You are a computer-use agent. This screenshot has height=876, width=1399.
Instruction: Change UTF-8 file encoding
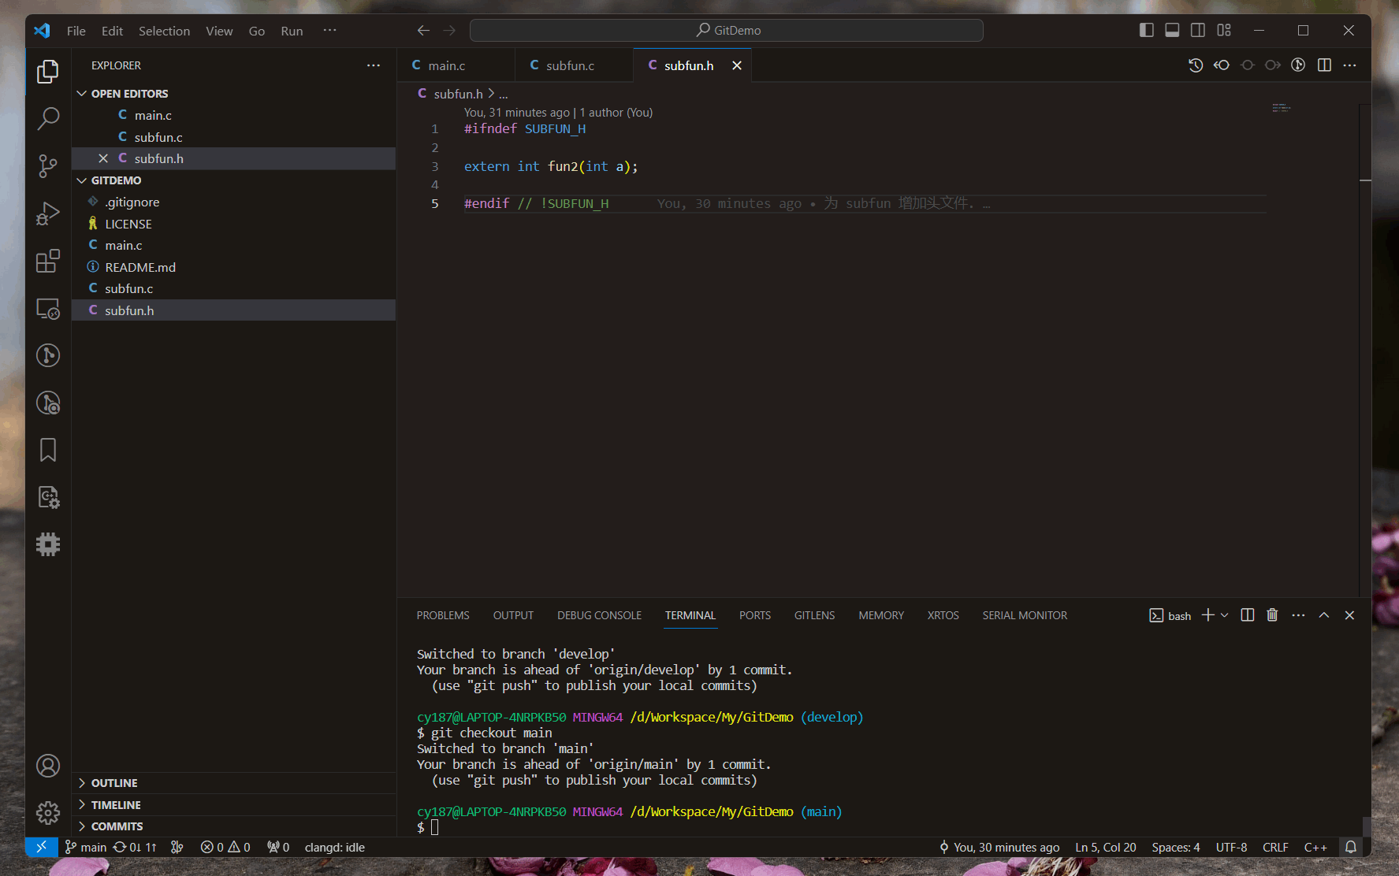click(1231, 848)
